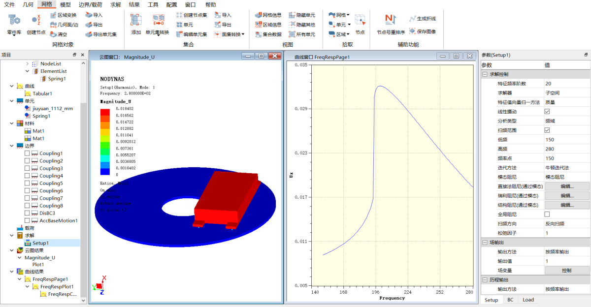Select FreqRespPlot1 in the tree
Viewport: 591px width, 307px height.
[53, 286]
